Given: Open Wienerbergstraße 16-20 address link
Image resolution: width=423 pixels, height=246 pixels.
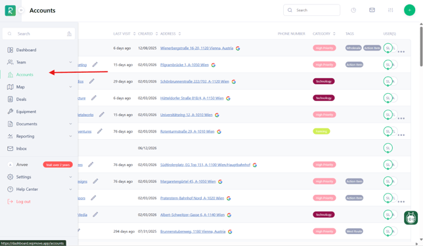Looking at the screenshot, I should click(196, 49).
